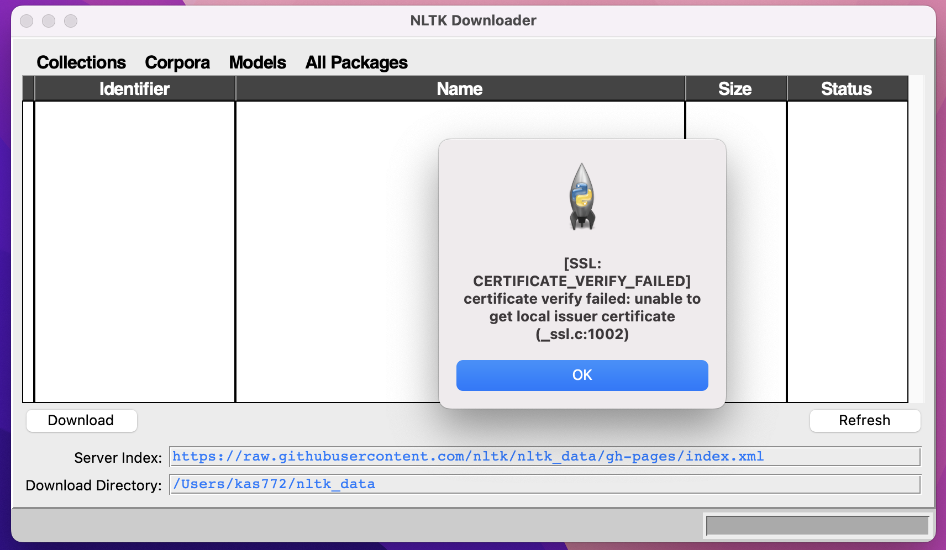Click the red close traffic light
The image size is (946, 550).
click(26, 20)
